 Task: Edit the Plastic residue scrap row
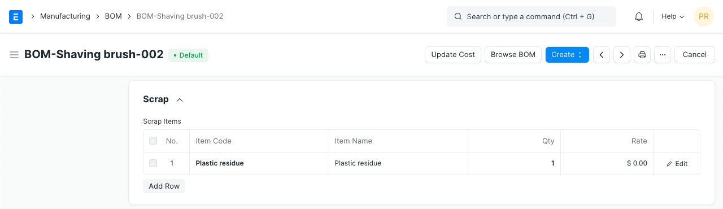(x=677, y=164)
